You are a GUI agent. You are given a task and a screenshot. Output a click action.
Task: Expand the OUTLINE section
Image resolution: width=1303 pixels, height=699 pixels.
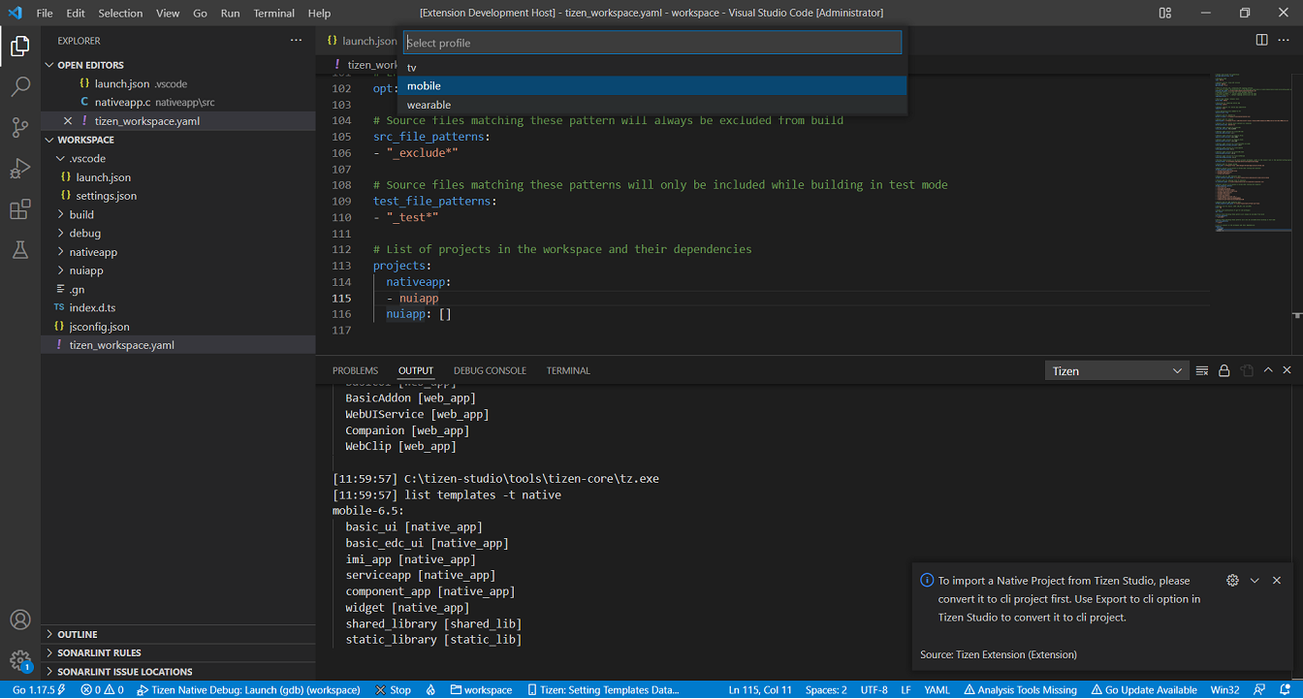tap(78, 634)
